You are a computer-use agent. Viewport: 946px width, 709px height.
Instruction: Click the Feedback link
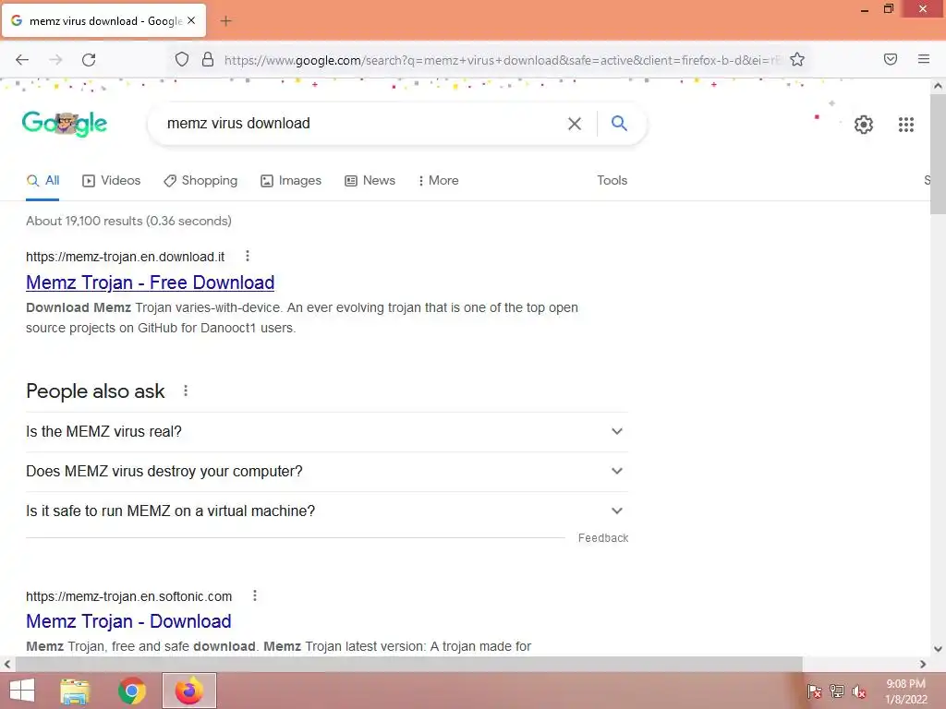click(602, 538)
